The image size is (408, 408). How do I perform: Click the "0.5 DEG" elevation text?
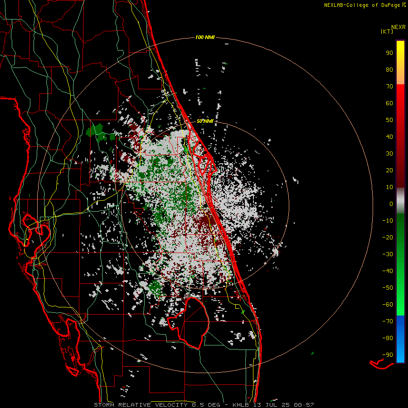(x=206, y=405)
